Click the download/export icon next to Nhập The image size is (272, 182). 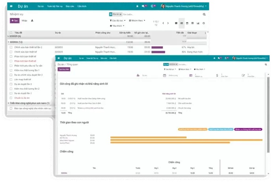click(x=32, y=20)
